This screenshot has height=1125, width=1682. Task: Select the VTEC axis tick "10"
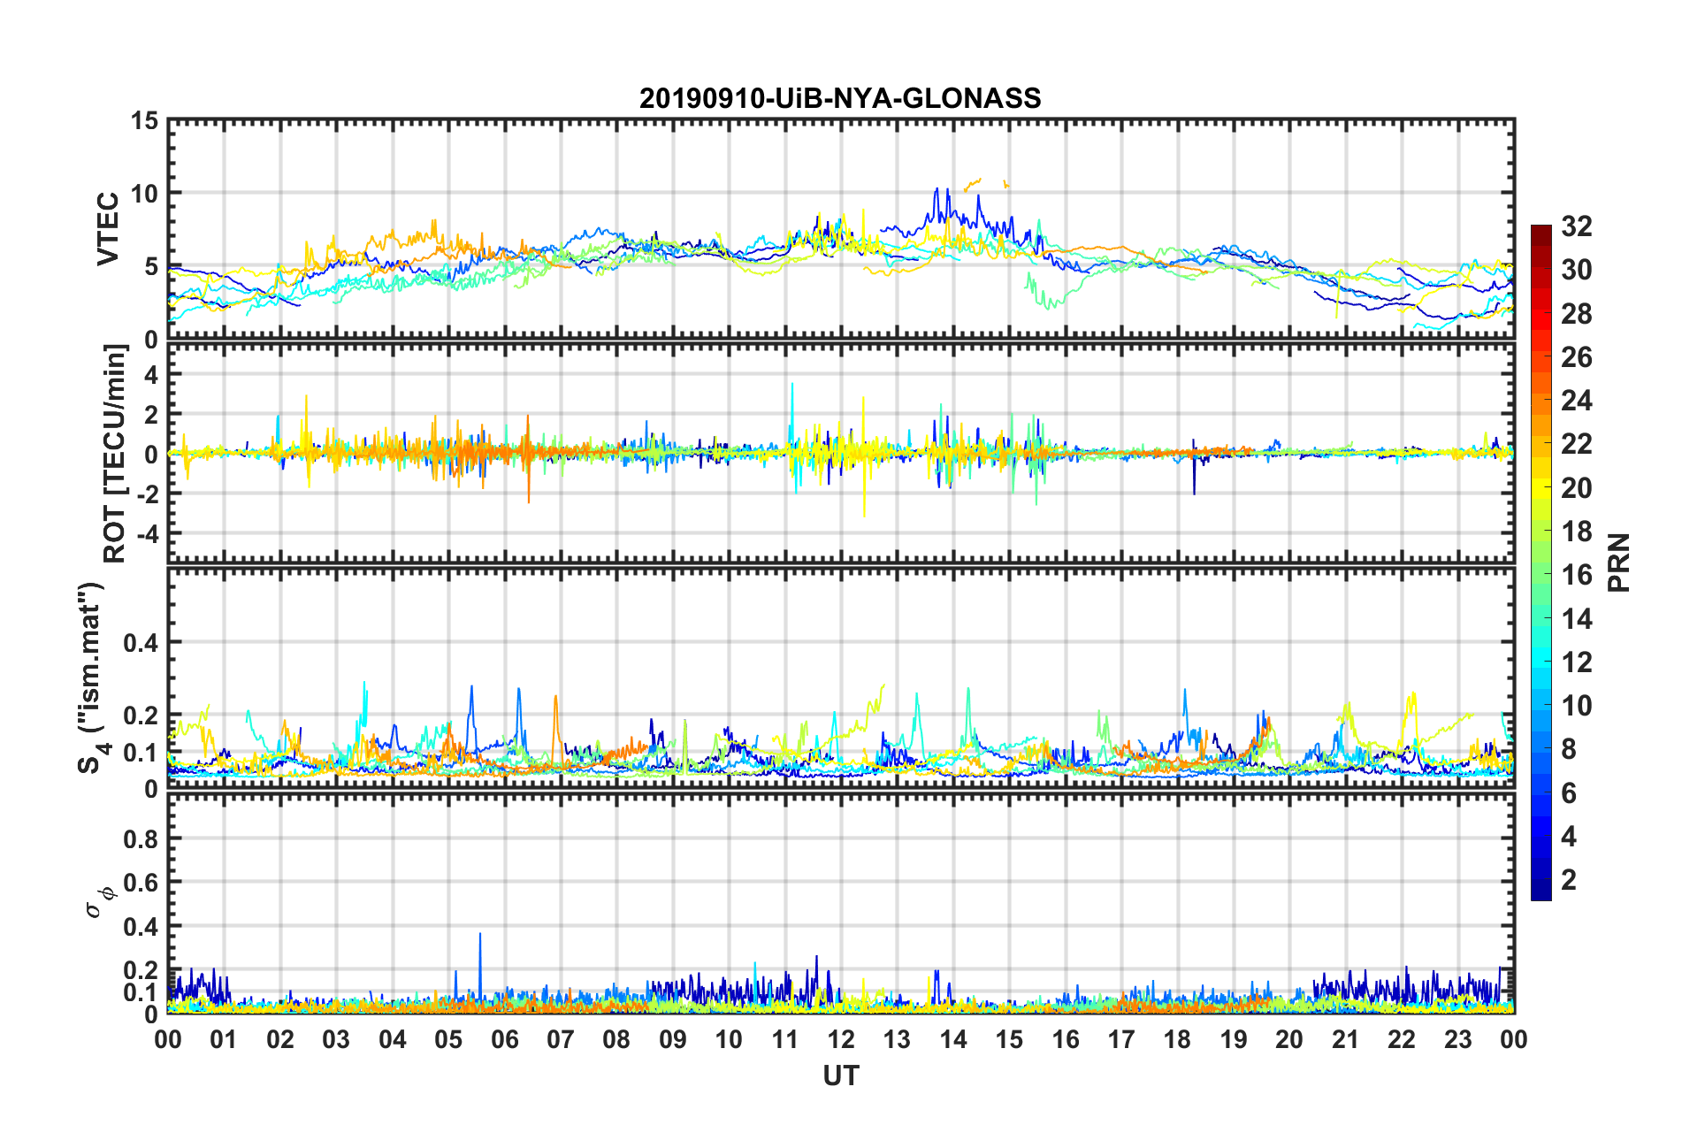point(145,194)
